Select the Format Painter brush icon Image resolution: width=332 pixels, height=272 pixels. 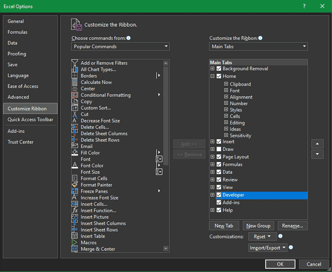pyautogui.click(x=75, y=185)
